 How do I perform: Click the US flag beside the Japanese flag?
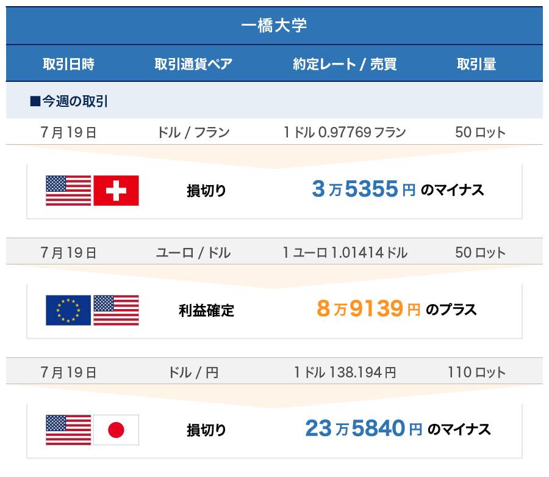(x=68, y=430)
